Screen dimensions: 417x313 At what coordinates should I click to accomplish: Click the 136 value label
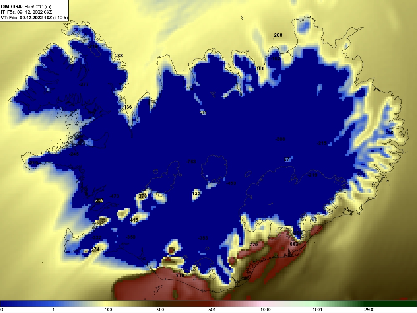pos(128,107)
